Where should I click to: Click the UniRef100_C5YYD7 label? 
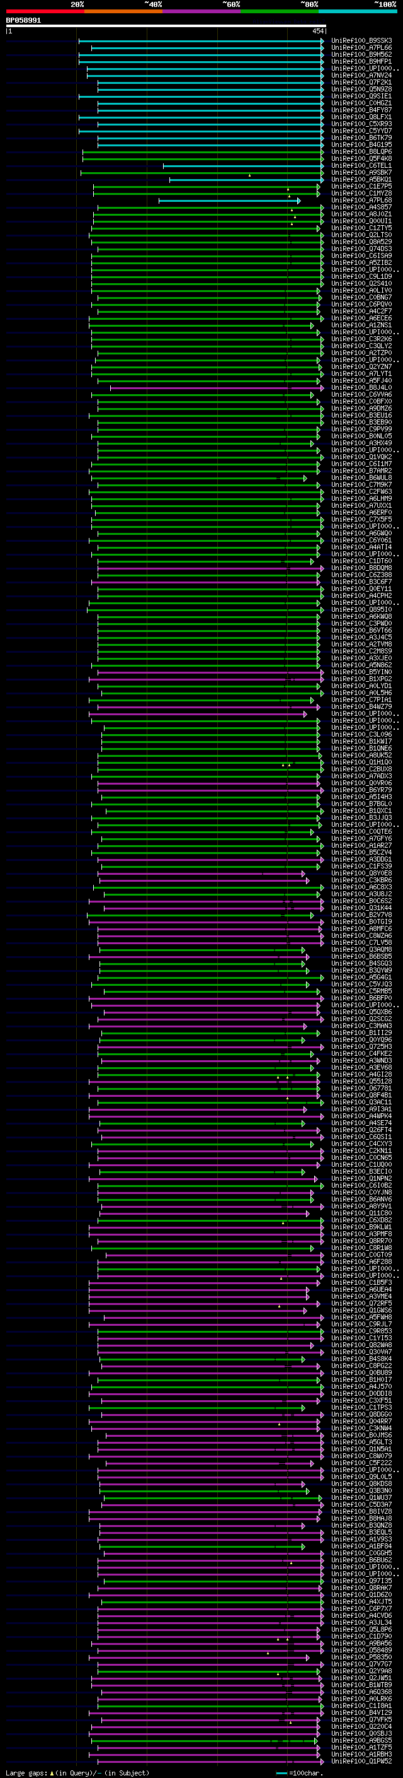point(361,131)
